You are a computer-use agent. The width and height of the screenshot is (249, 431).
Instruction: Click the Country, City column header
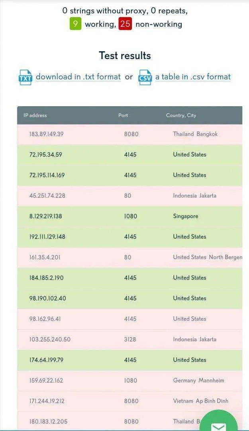point(181,115)
